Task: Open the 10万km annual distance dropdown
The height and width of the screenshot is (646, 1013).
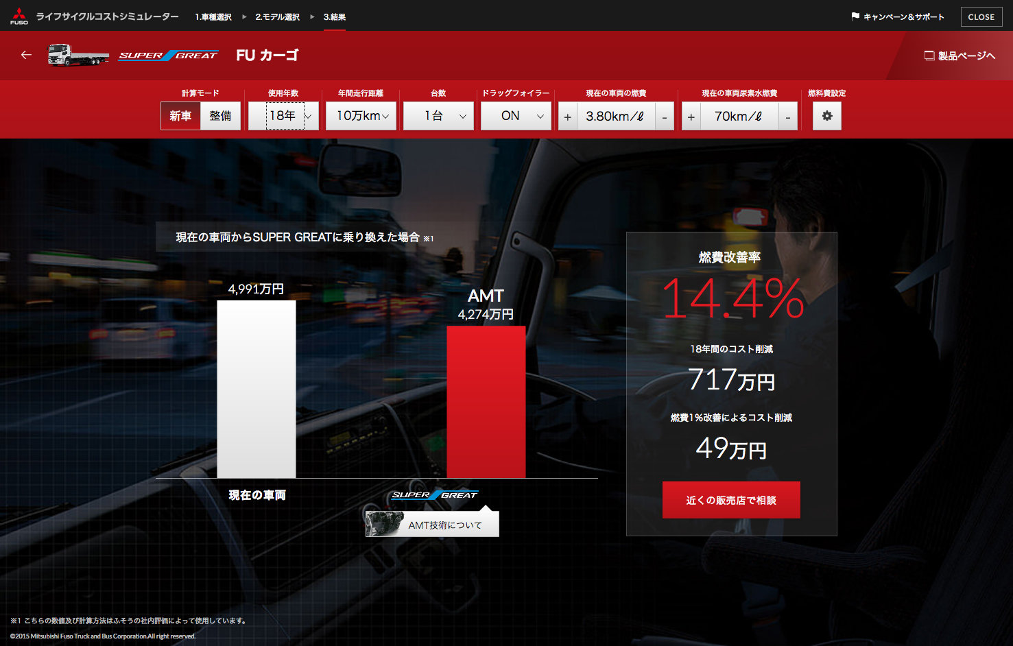Action: point(361,116)
